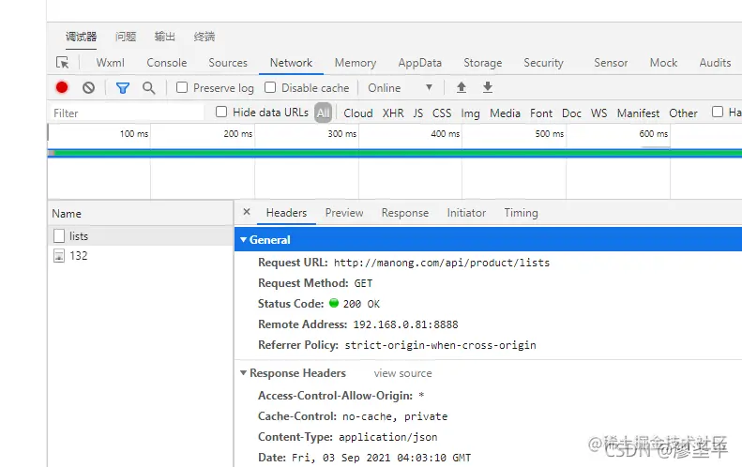
Task: Select the Headers detail tab
Action: (x=286, y=213)
